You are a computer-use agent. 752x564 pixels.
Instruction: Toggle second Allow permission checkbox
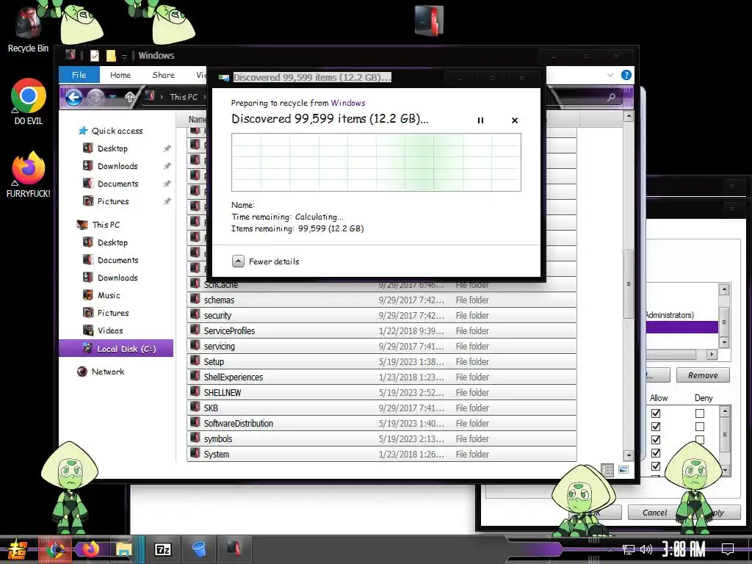click(x=656, y=427)
